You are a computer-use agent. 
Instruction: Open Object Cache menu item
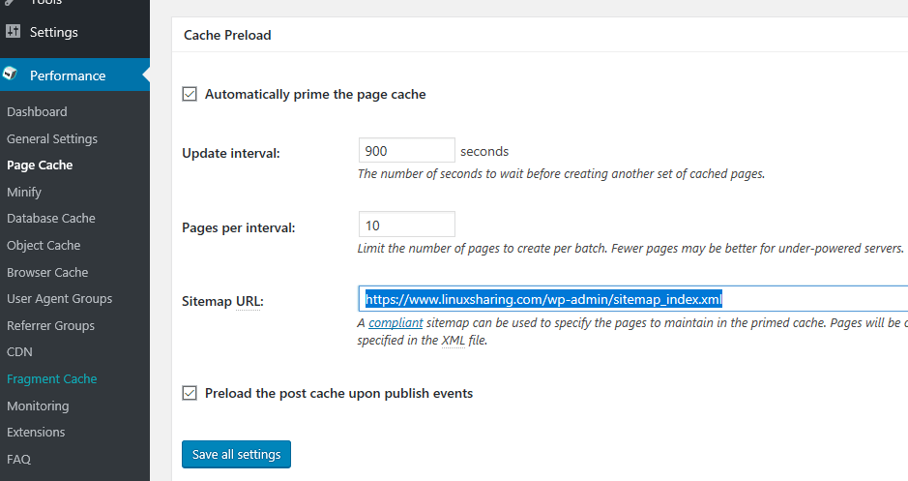(x=44, y=246)
